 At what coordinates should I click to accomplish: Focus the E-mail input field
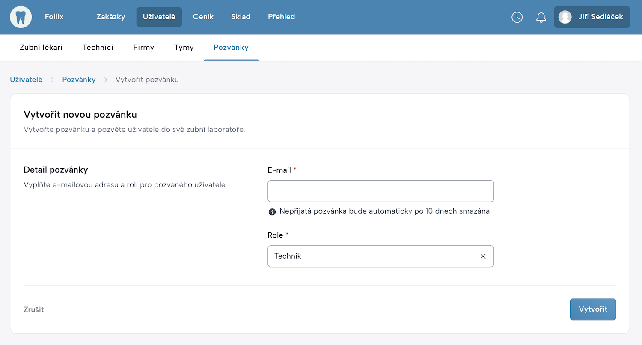click(x=380, y=191)
